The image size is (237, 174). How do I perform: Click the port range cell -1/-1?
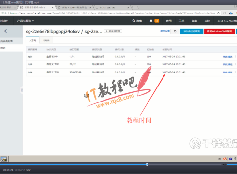(x=72, y=57)
